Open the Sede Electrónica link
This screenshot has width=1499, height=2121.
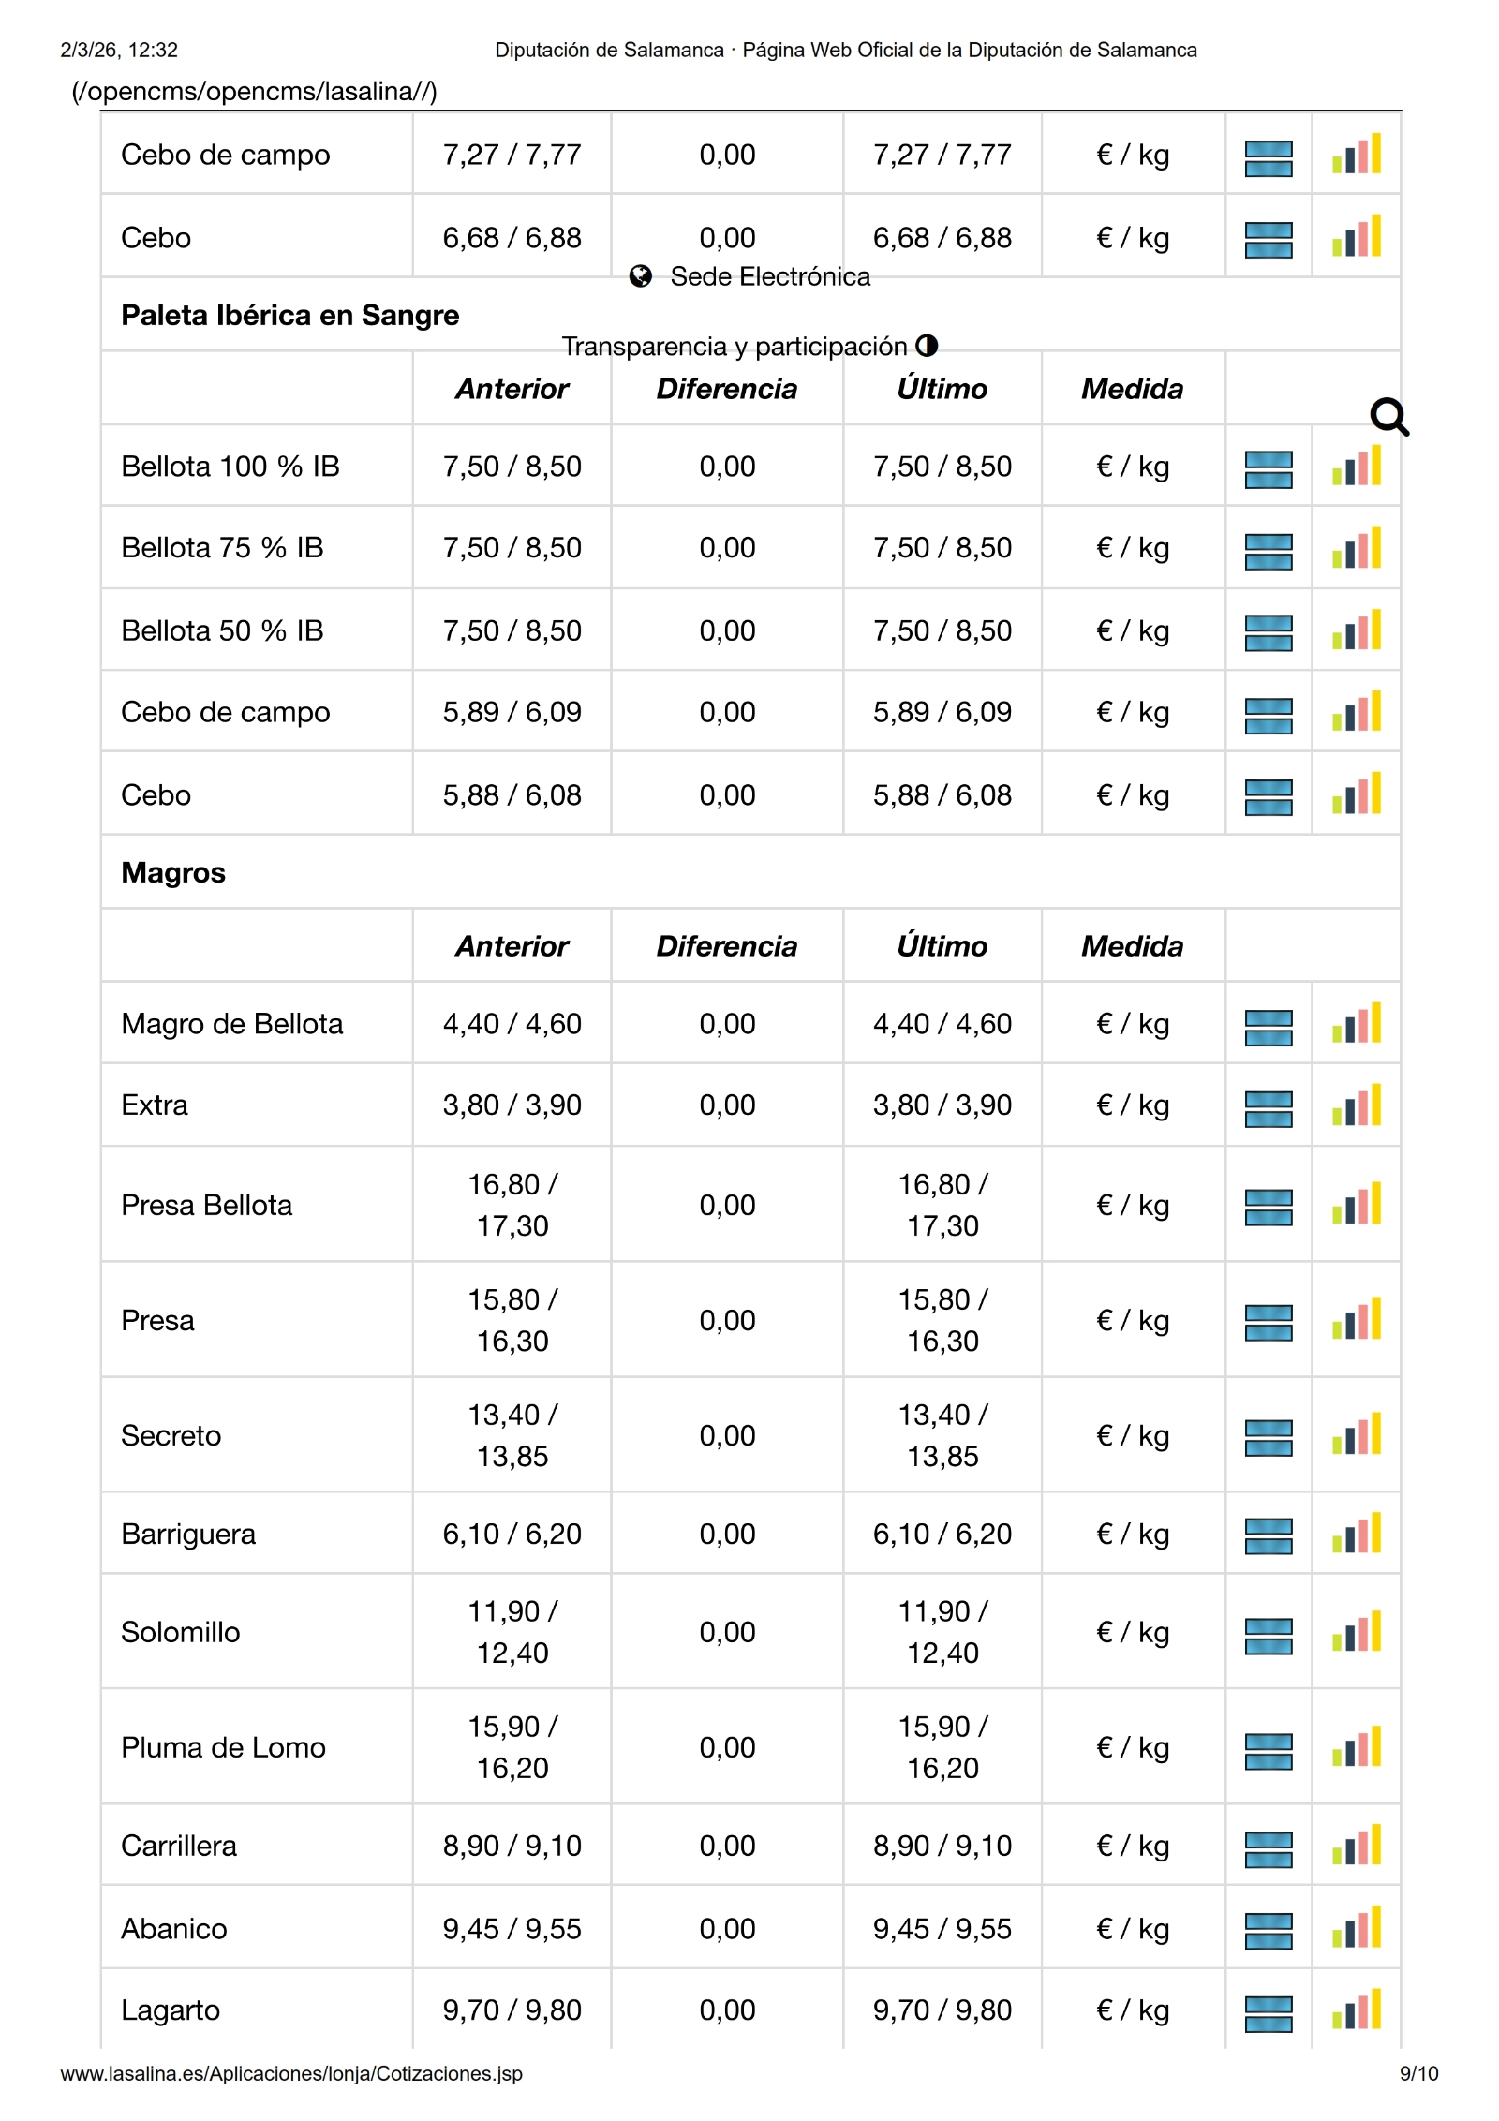(x=769, y=276)
